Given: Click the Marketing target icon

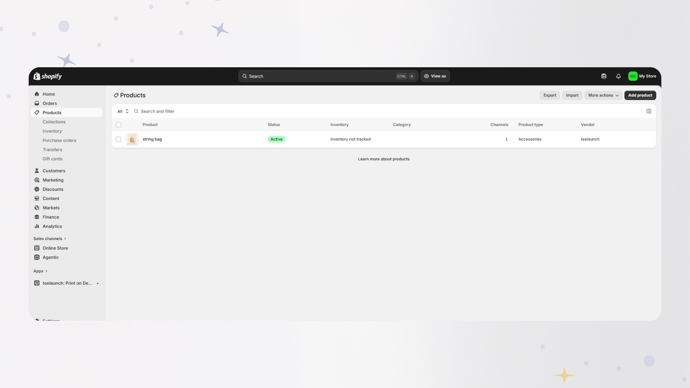Looking at the screenshot, I should pyautogui.click(x=37, y=180).
